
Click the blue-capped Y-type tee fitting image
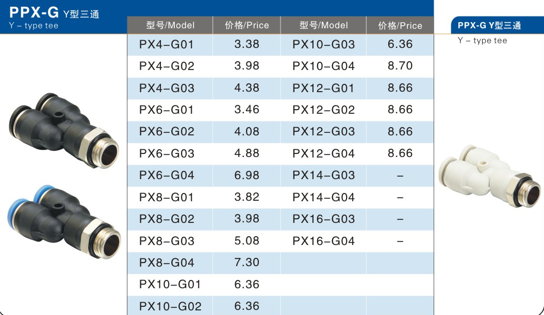point(64,222)
